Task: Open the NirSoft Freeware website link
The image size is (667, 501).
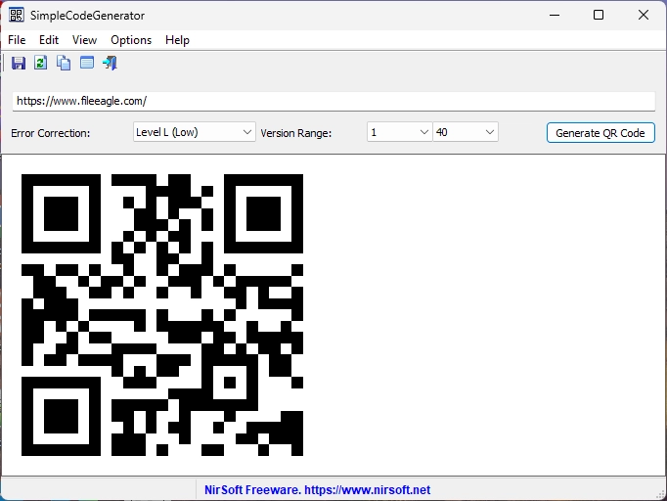Action: coord(317,490)
